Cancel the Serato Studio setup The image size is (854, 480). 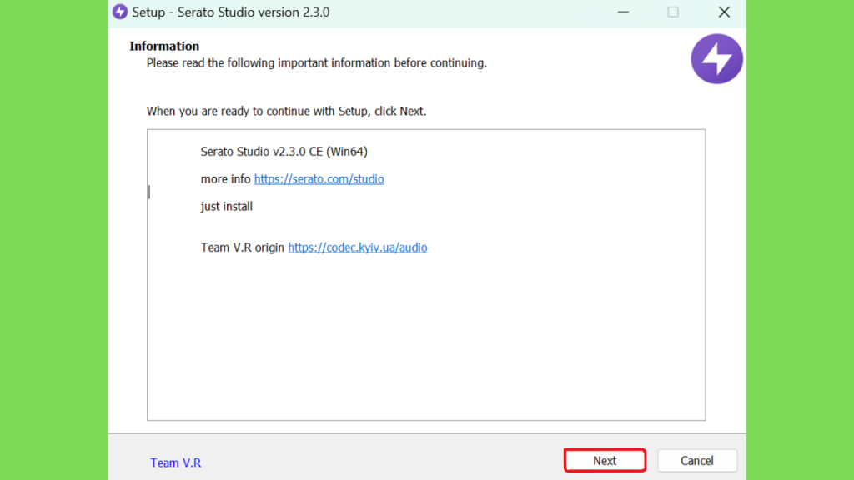[x=696, y=460]
